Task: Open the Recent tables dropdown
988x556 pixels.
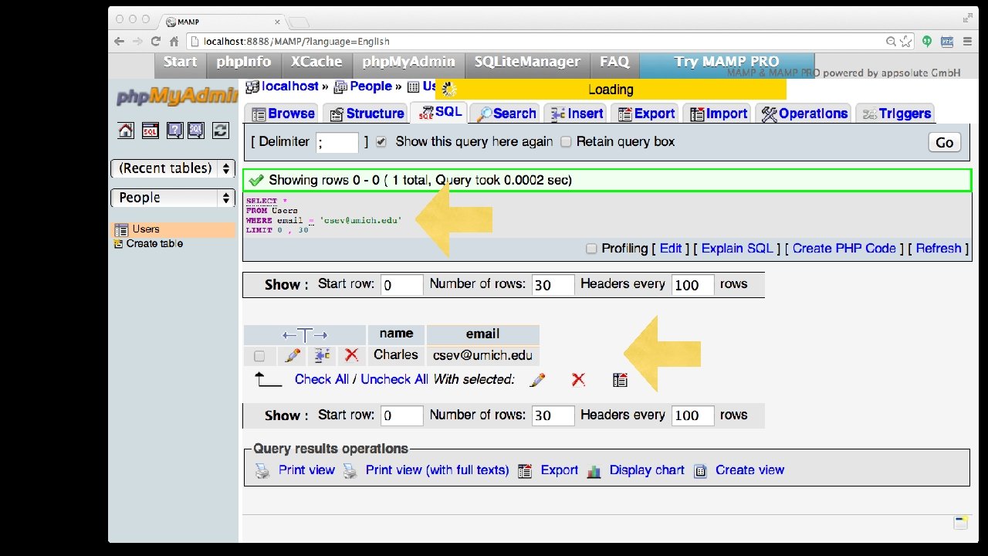Action: point(173,168)
